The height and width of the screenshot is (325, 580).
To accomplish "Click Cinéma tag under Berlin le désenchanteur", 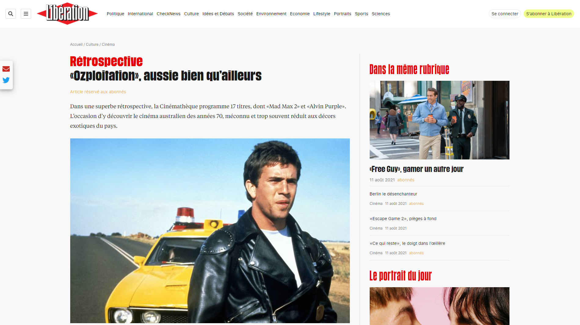I will coord(376,204).
